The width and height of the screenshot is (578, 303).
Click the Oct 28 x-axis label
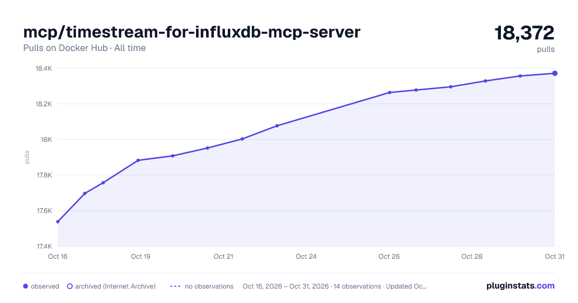[x=472, y=256]
